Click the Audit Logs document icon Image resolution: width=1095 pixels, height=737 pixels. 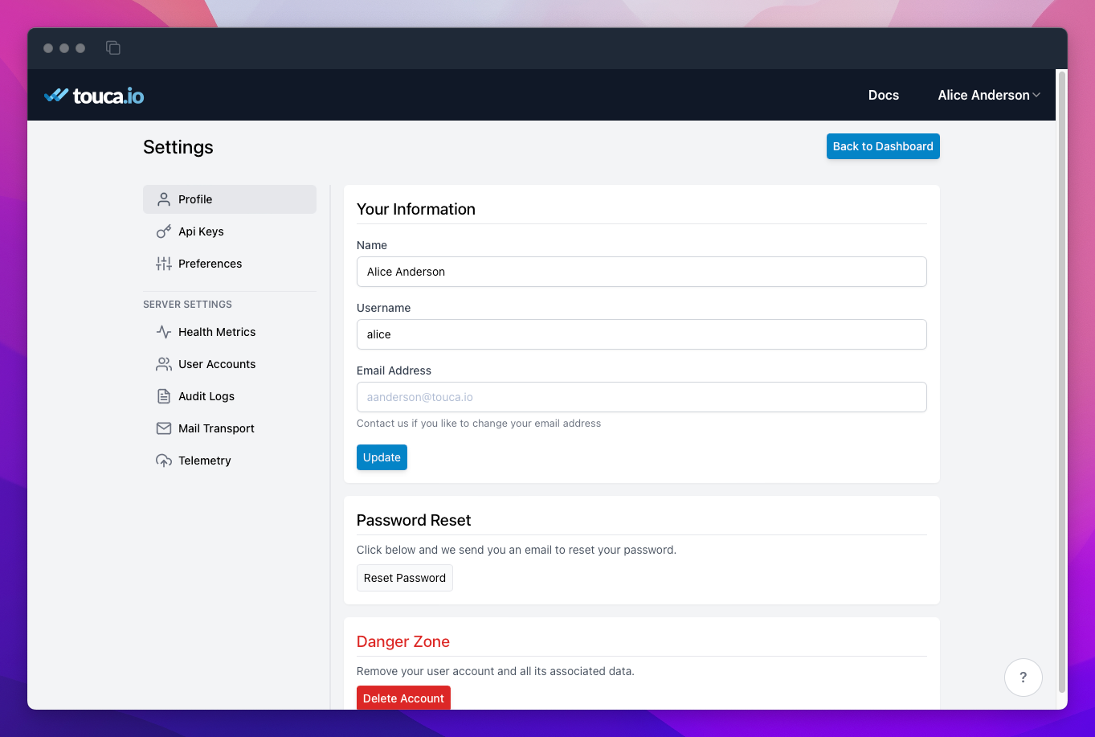164,396
